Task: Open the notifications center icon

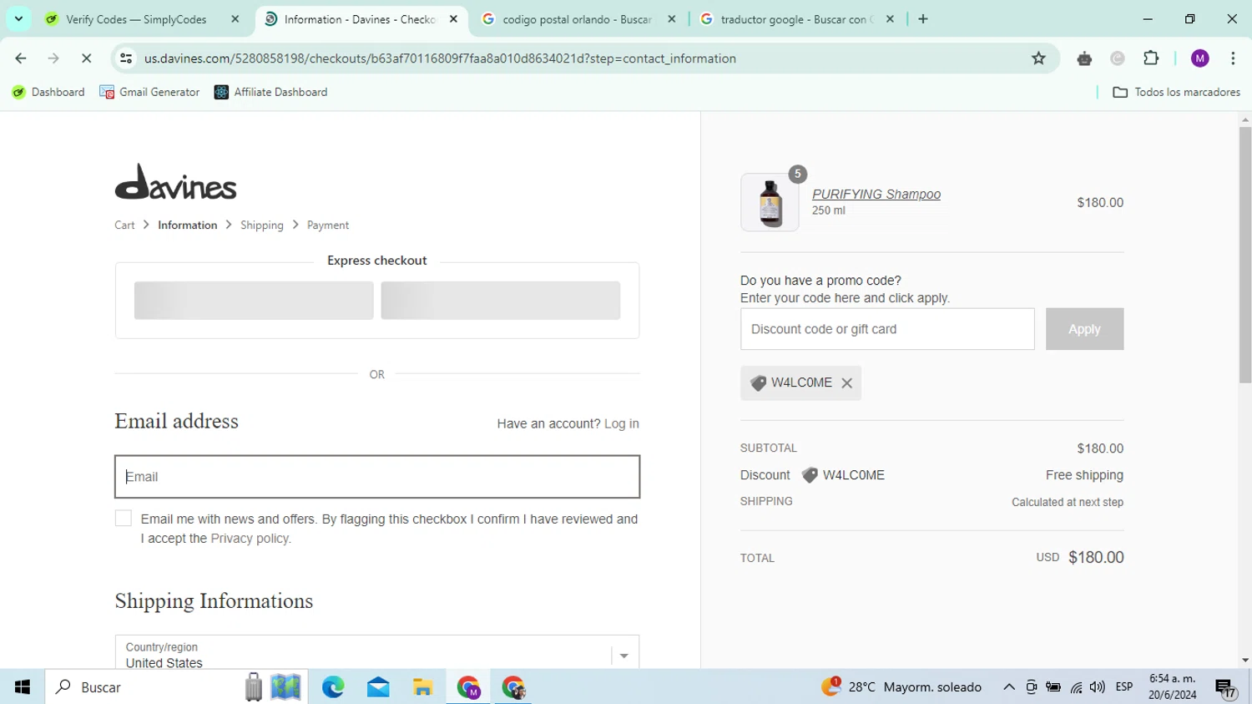Action: pyautogui.click(x=1225, y=687)
